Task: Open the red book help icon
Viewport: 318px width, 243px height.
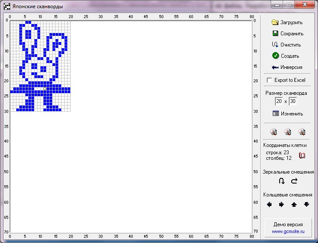Action: (x=302, y=156)
